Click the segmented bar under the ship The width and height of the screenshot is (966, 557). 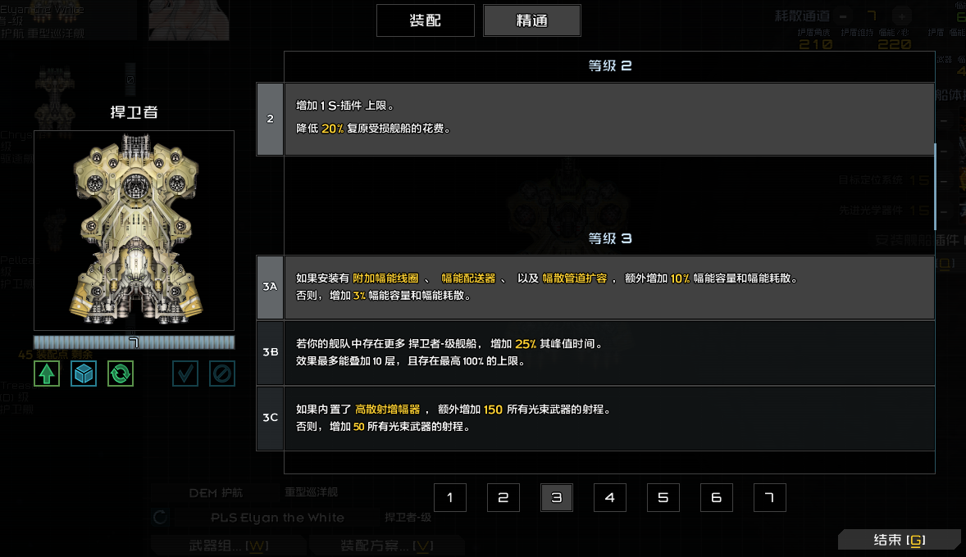click(134, 342)
